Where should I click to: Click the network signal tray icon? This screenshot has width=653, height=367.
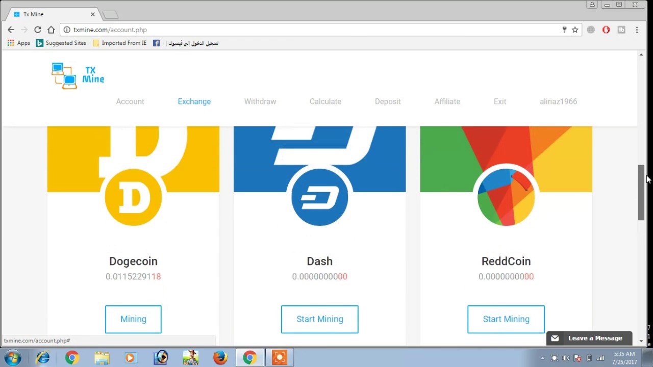pos(601,358)
